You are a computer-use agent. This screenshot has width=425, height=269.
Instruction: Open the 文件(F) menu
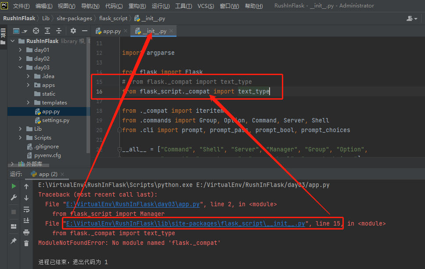coord(21,6)
